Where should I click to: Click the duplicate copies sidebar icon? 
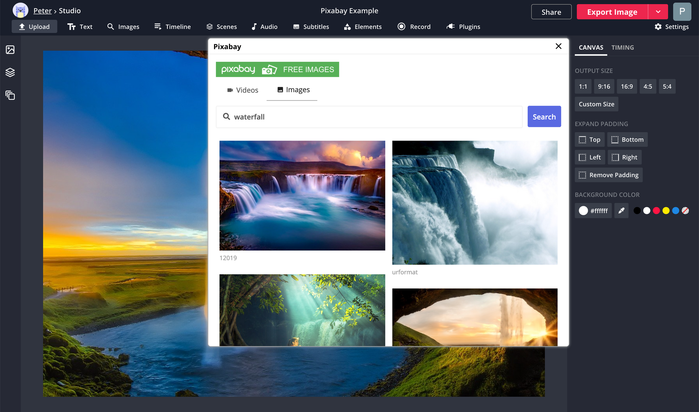(x=10, y=95)
